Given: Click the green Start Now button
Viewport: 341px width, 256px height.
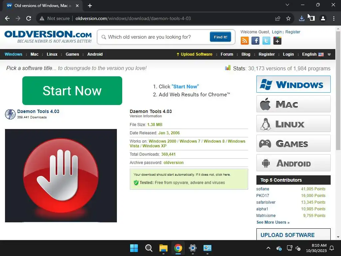Looking at the screenshot, I should tap(72, 91).
